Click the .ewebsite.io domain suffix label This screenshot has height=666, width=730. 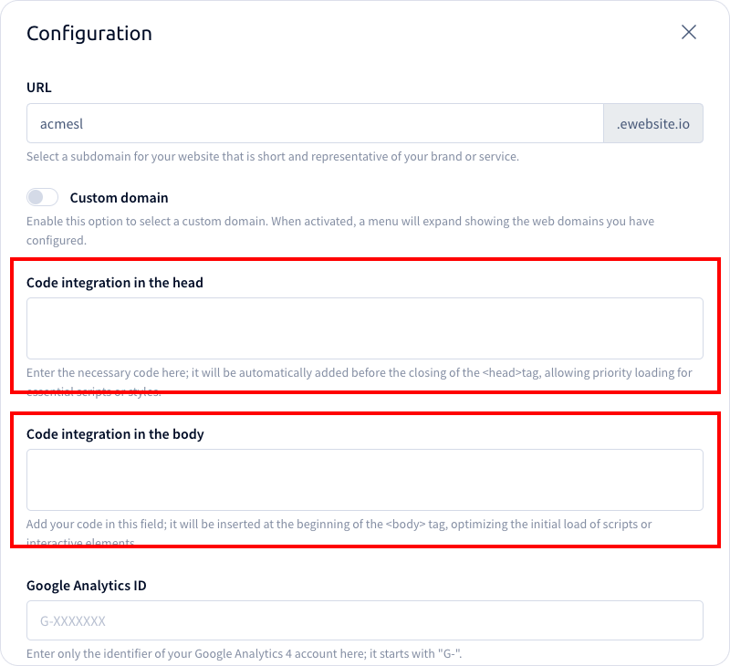coord(653,123)
